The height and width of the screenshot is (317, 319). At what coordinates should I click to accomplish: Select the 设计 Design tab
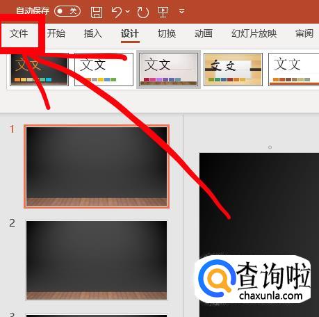[130, 34]
